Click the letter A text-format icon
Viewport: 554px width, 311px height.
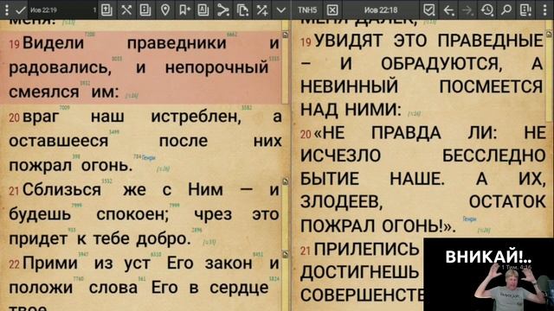(x=203, y=10)
